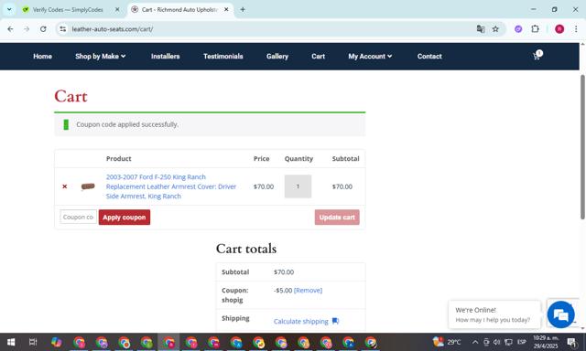Click the We're Online chat message box
Image resolution: width=586 pixels, height=351 pixels.
tap(494, 314)
